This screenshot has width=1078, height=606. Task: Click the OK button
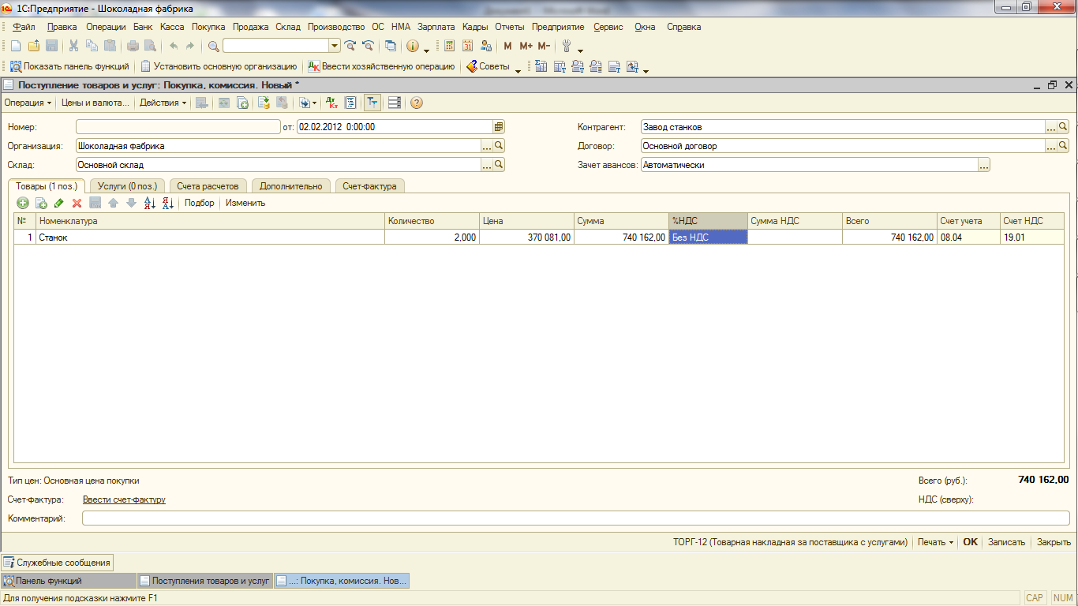coord(970,542)
